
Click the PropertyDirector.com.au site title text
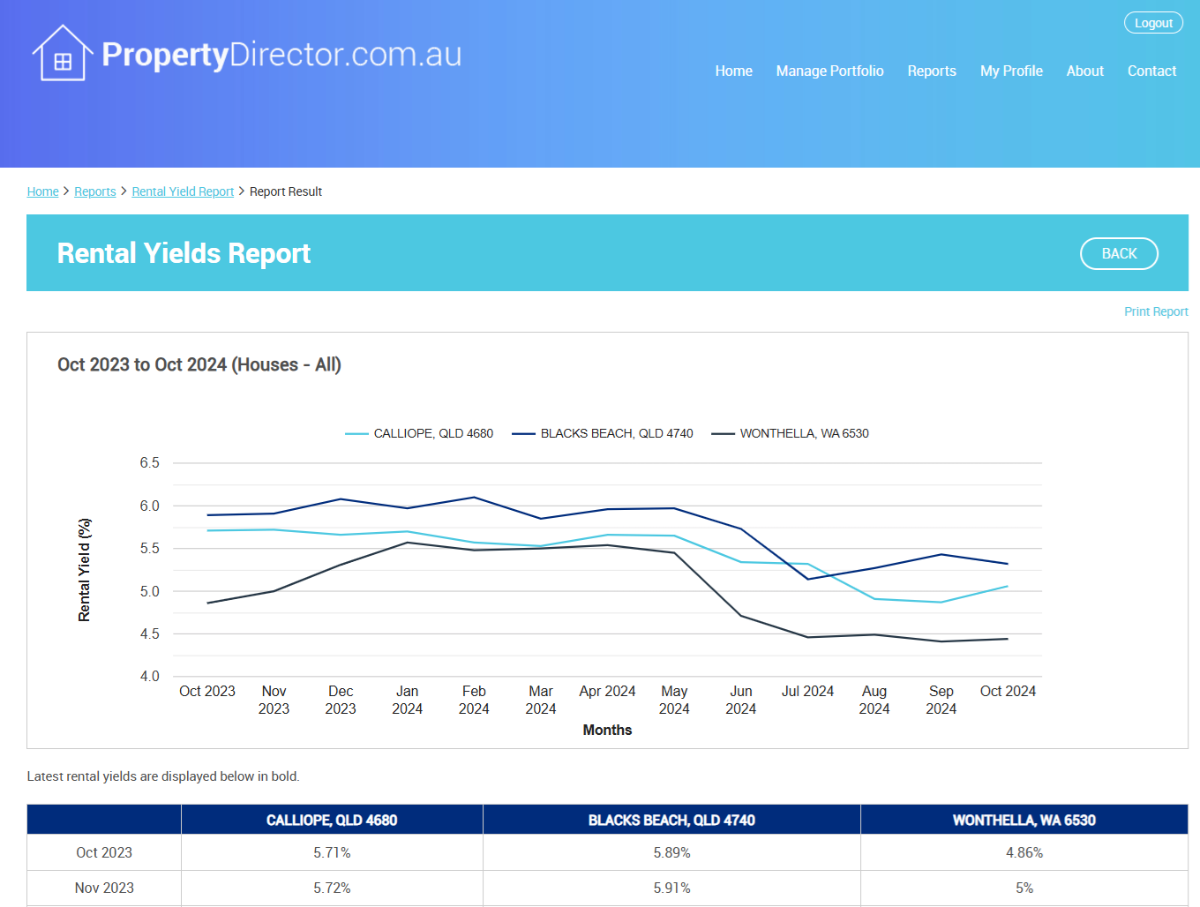click(x=281, y=54)
